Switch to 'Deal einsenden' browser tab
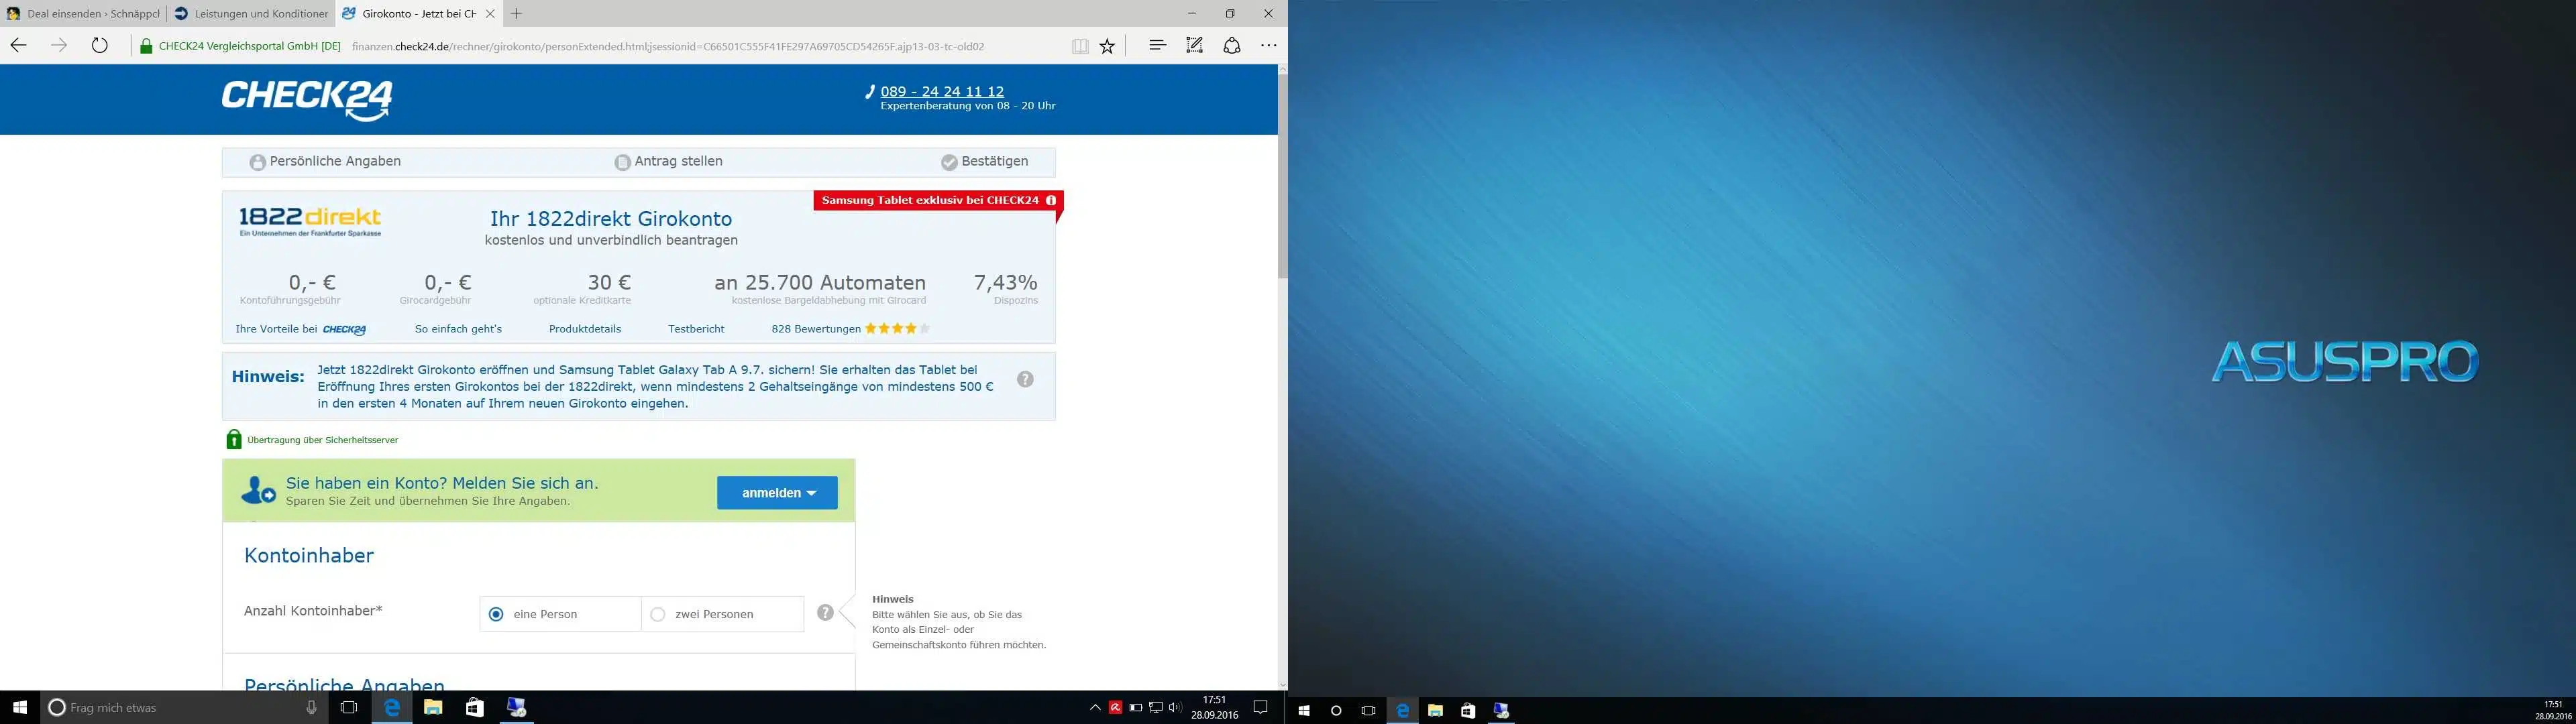Viewport: 2576px width, 724px height. [82, 14]
